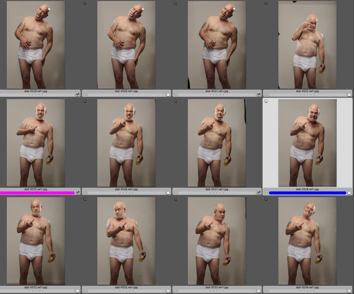
Task: Click the filename label dad-0522.nef+jpg
Action: (x=307, y=91)
